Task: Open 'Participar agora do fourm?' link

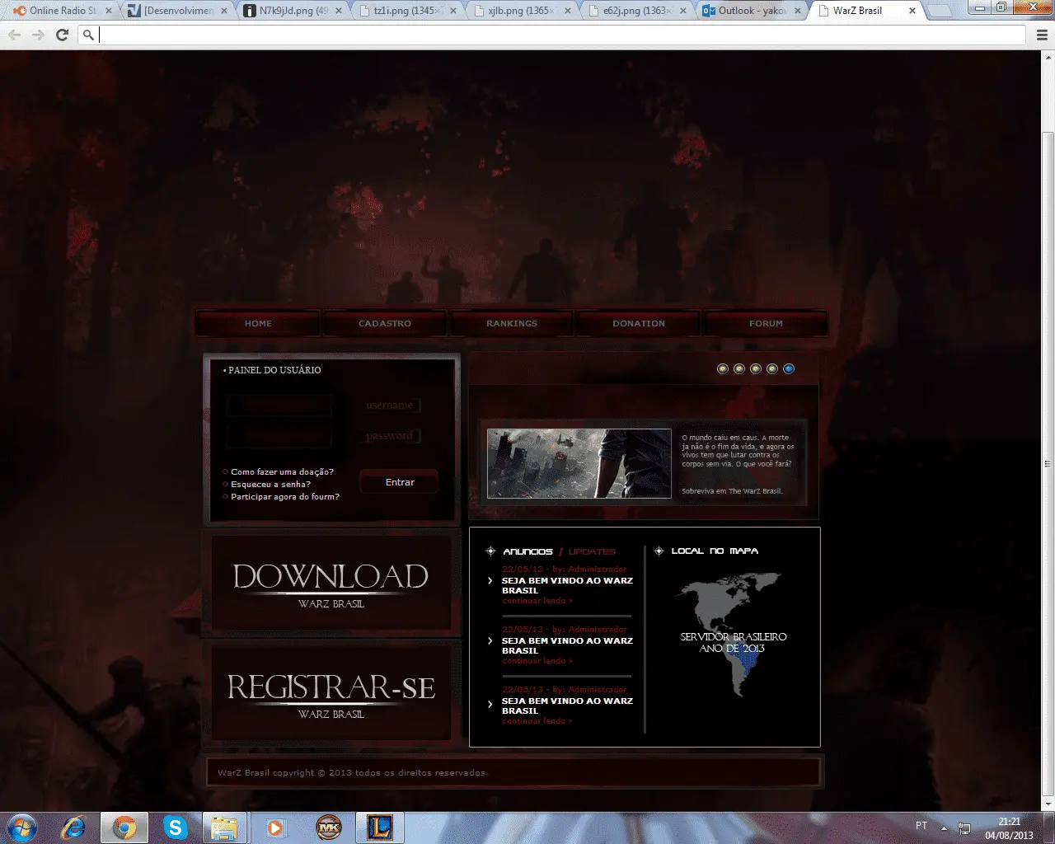Action: tap(285, 496)
